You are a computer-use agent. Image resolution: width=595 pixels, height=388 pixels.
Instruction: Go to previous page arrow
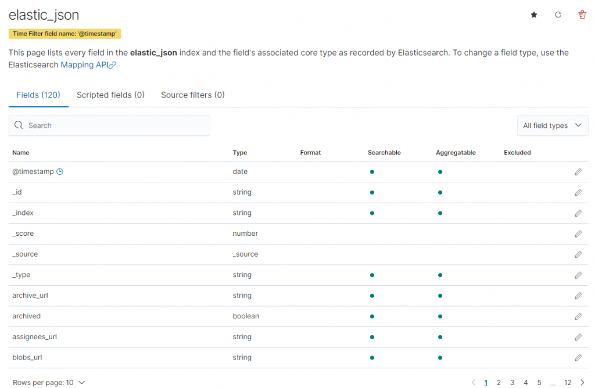coord(473,382)
